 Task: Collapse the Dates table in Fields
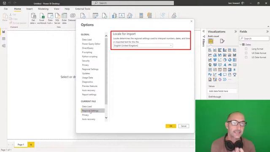click(x=240, y=45)
